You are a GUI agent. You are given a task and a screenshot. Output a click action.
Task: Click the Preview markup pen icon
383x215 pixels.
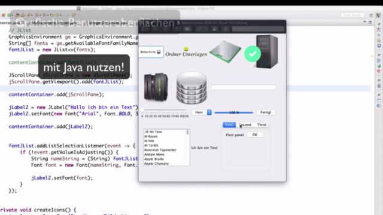pyautogui.click(x=199, y=29)
